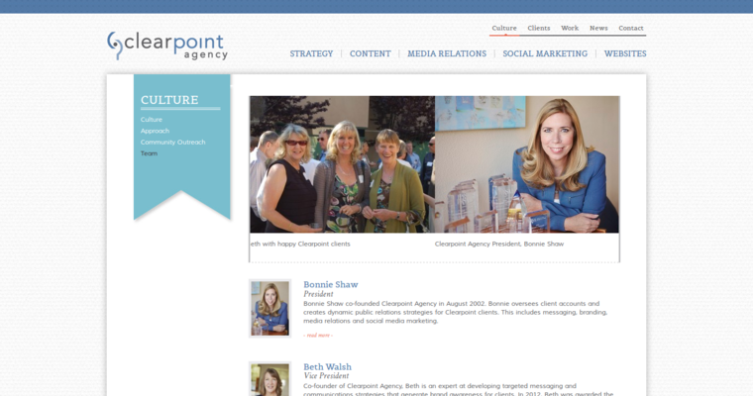Open the Clients top navigation link

coord(539,28)
